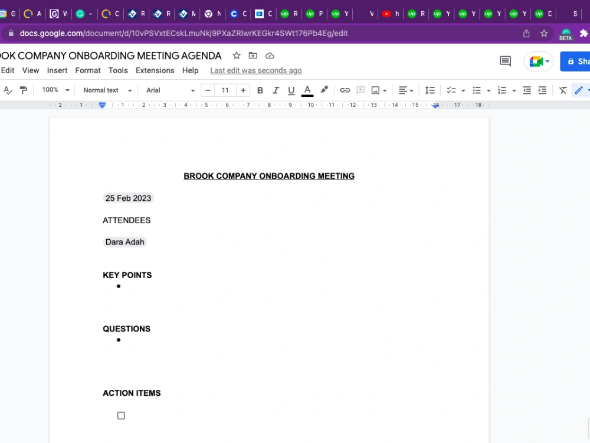Click the Last edit was seconds ago link

tap(256, 70)
